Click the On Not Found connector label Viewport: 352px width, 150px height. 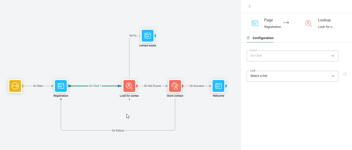[152, 86]
